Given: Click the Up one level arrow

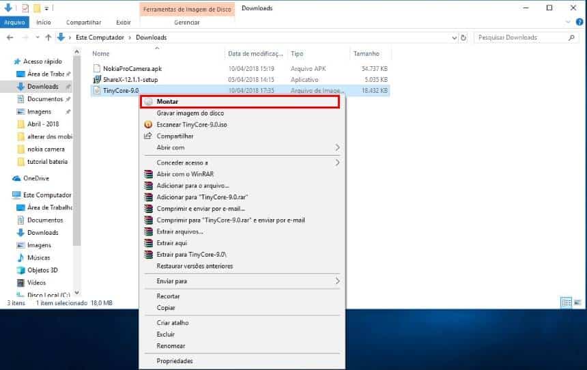Looking at the screenshot, I should click(x=48, y=38).
